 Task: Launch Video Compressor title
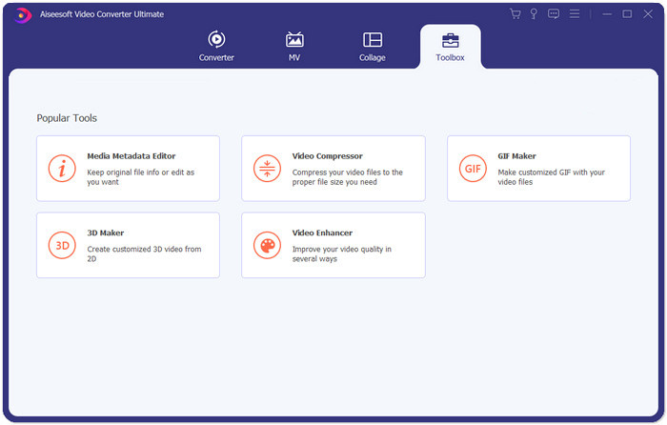coord(327,156)
